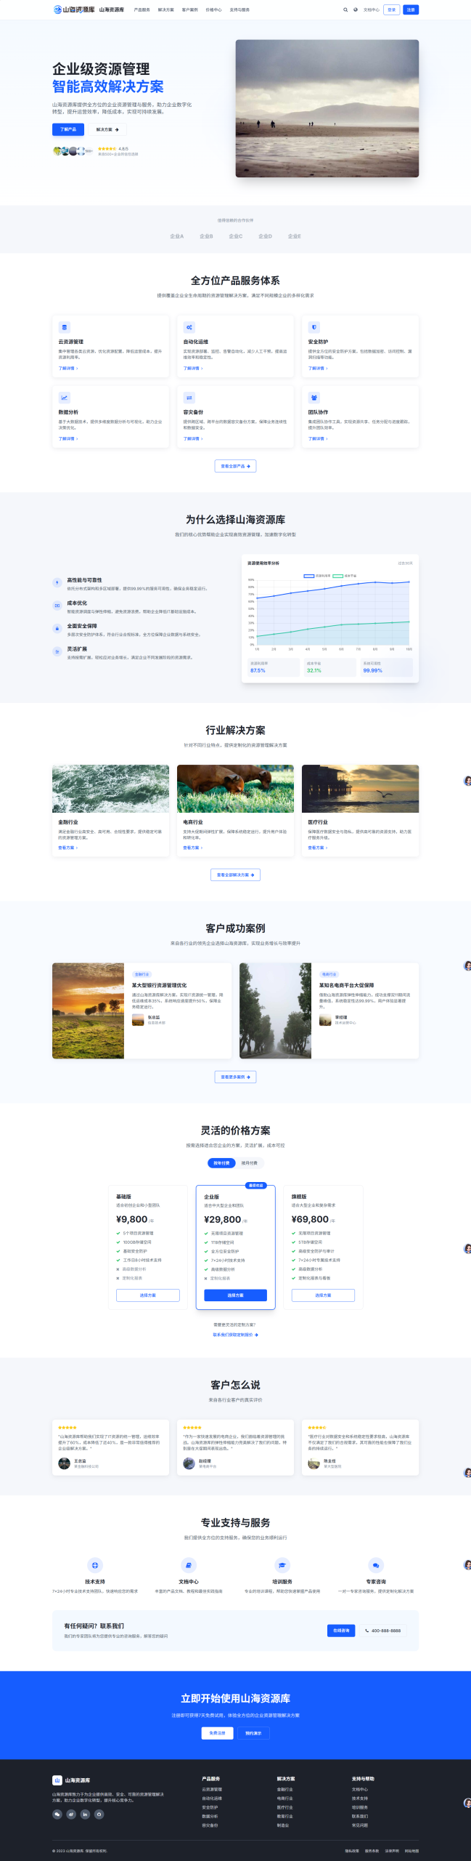Screen dimensions: 471x1861
Task: Click the 技术支持 headset icon
Action: (x=94, y=1565)
